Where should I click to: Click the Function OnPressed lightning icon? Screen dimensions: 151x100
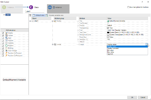coord(6,53)
